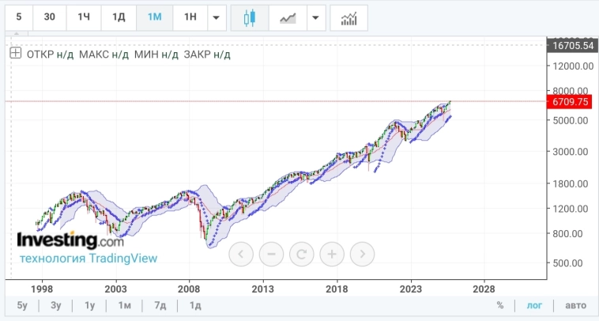Toggle the auto scale 'авто'
The height and width of the screenshot is (321, 599).
[575, 305]
